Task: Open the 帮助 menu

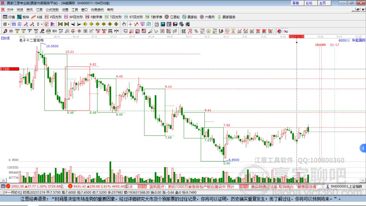Action: click(110, 10)
